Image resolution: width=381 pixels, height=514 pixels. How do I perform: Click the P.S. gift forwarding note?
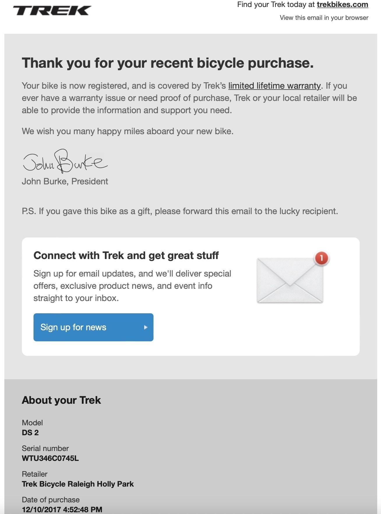tap(180, 211)
